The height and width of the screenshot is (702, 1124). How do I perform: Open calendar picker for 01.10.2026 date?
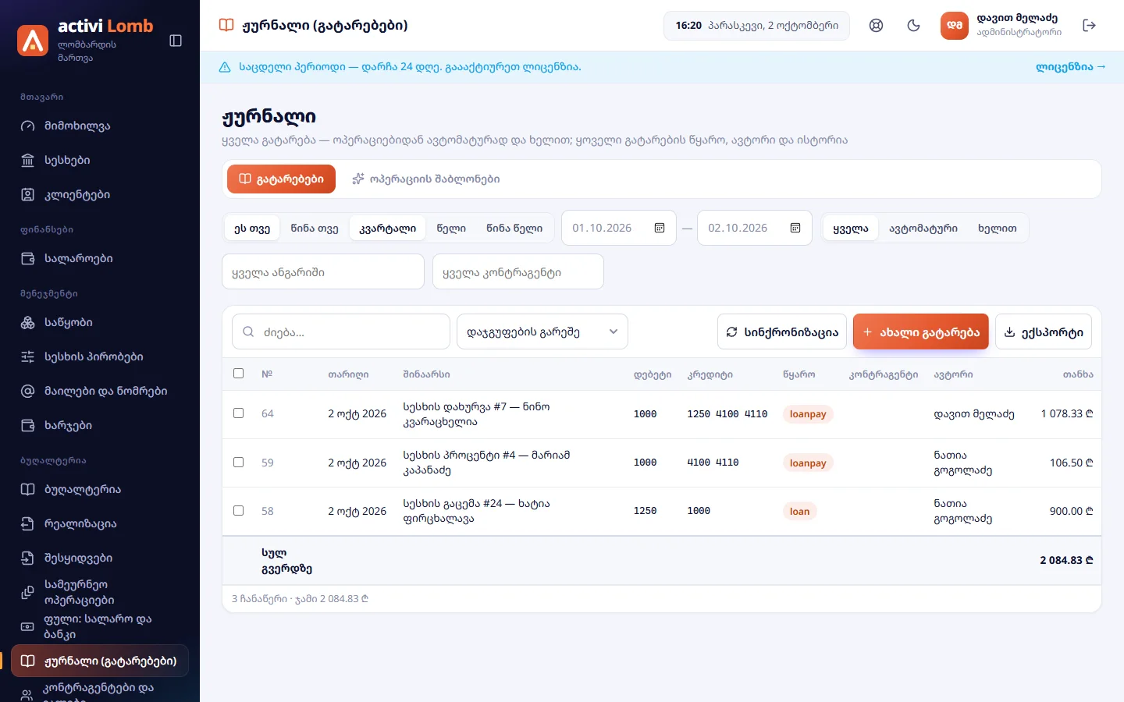(x=660, y=228)
